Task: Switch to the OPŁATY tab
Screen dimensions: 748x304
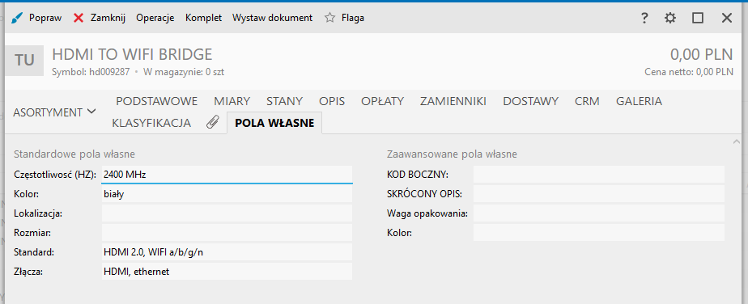Action: [x=383, y=101]
